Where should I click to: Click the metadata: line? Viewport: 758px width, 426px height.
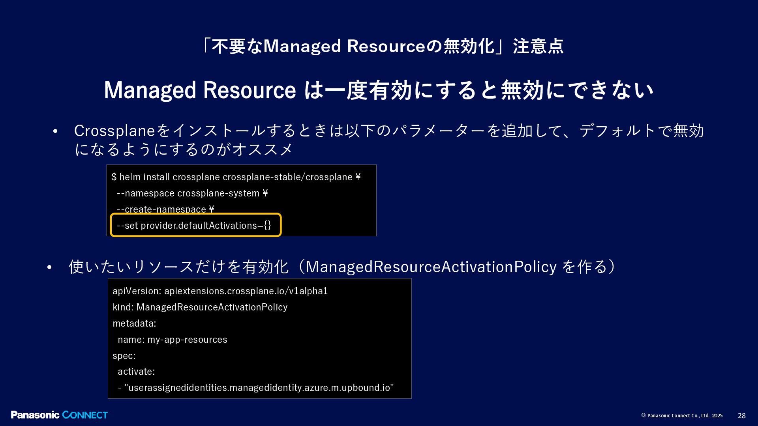click(x=134, y=323)
